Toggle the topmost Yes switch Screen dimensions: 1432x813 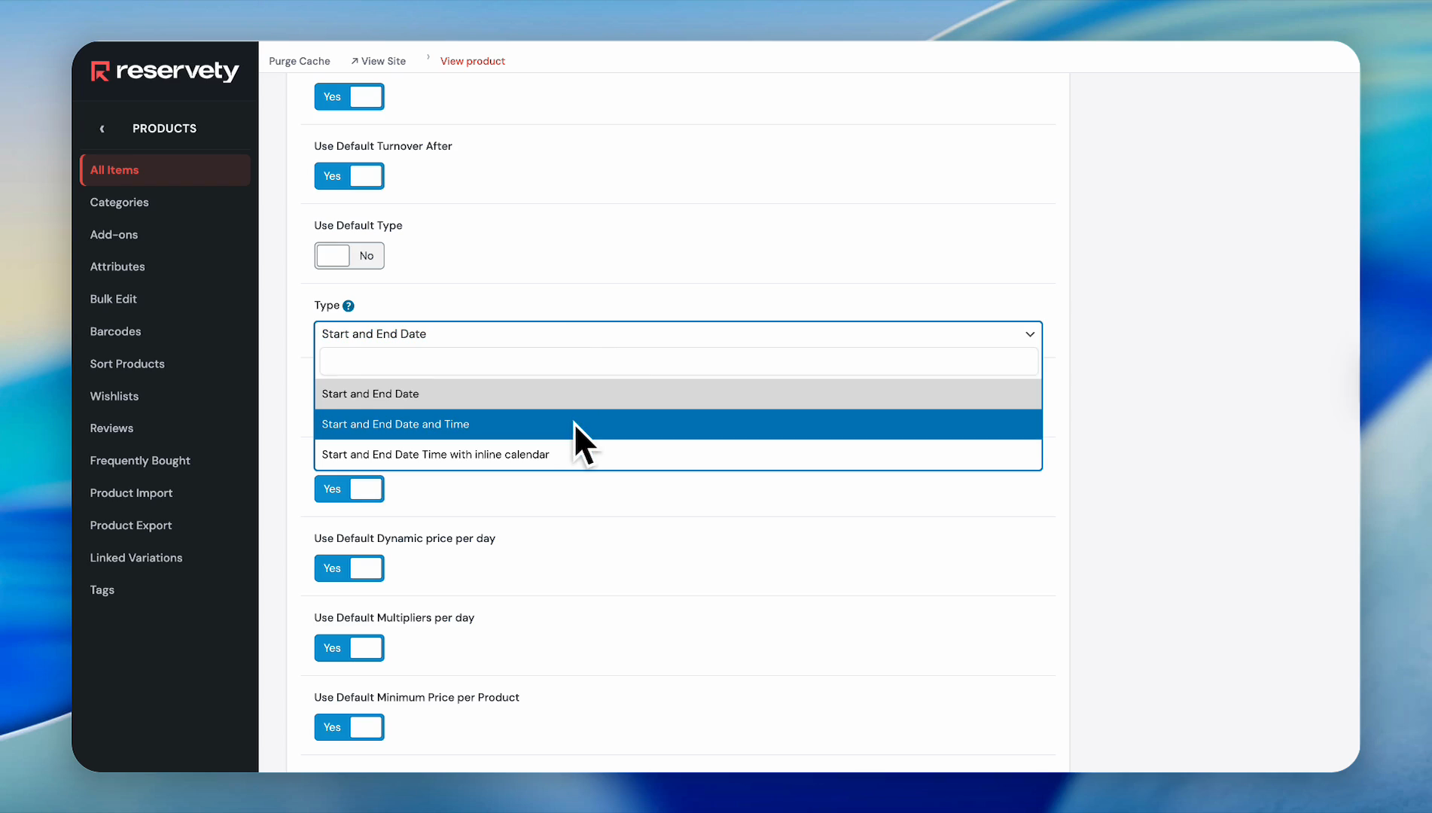(349, 97)
